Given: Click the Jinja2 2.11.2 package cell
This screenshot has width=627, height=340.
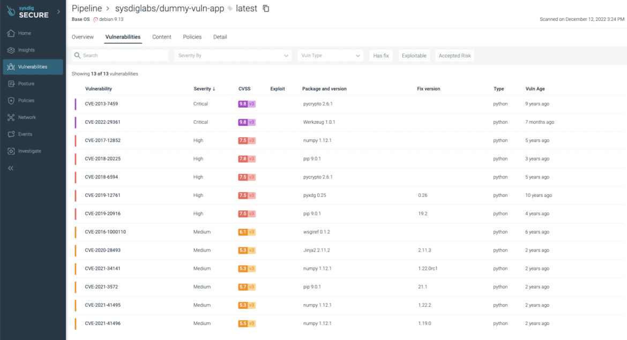Looking at the screenshot, I should coord(316,250).
